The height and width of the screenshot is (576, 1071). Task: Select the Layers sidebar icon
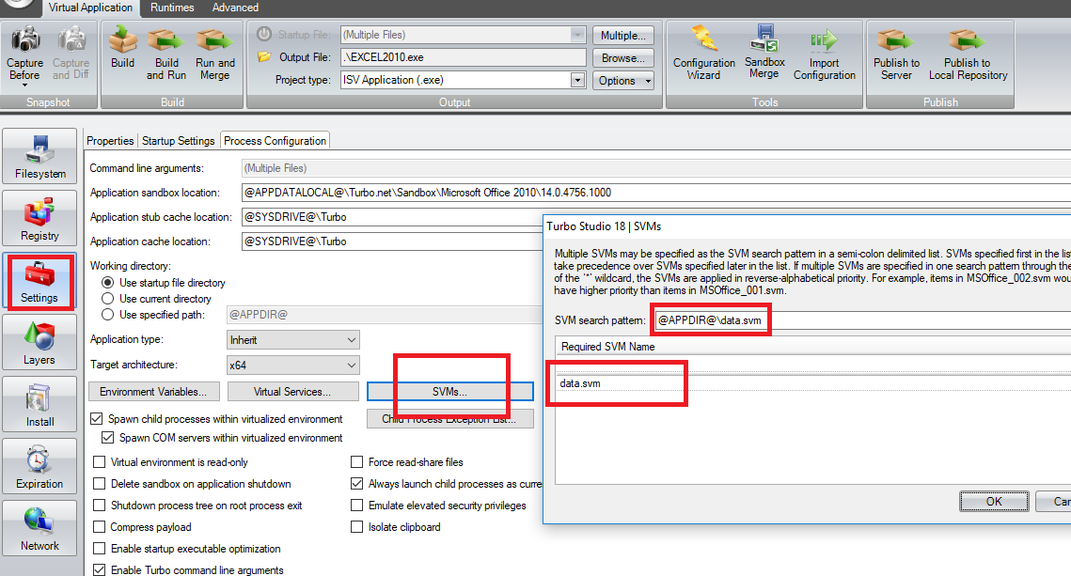[x=39, y=342]
